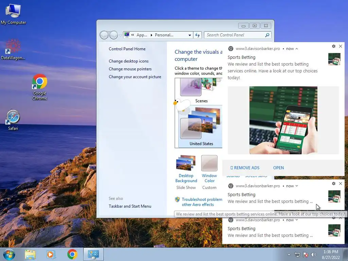The height and width of the screenshot is (261, 348).
Task: Close the middle Sports Betting notification
Action: coord(341,184)
